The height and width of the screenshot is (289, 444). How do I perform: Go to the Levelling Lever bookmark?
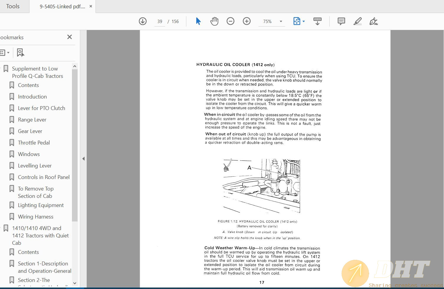click(35, 166)
